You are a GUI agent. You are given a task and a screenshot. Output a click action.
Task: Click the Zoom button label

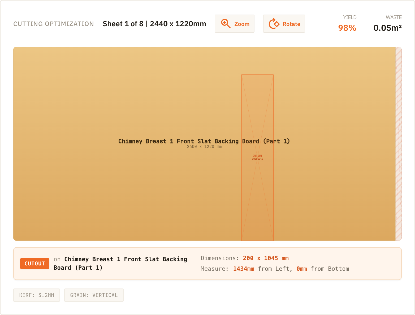pos(242,24)
